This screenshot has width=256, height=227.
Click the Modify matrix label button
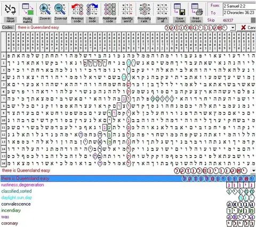point(28,20)
